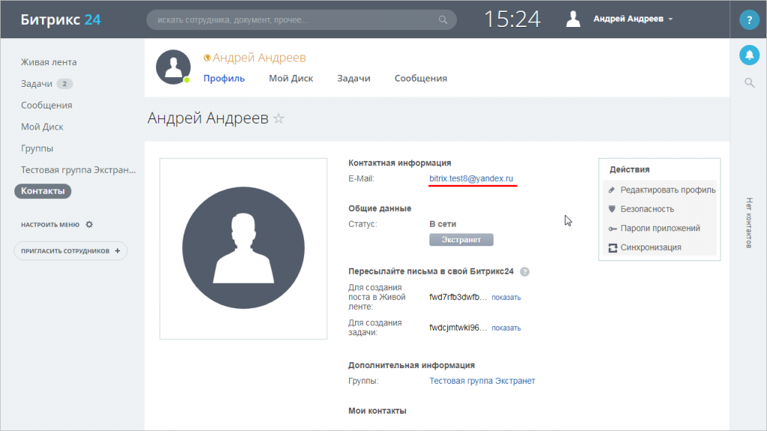Click the plus icon on invite button
This screenshot has width=767, height=431.
pos(118,251)
